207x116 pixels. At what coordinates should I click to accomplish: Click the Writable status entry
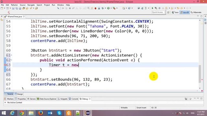tap(124, 108)
